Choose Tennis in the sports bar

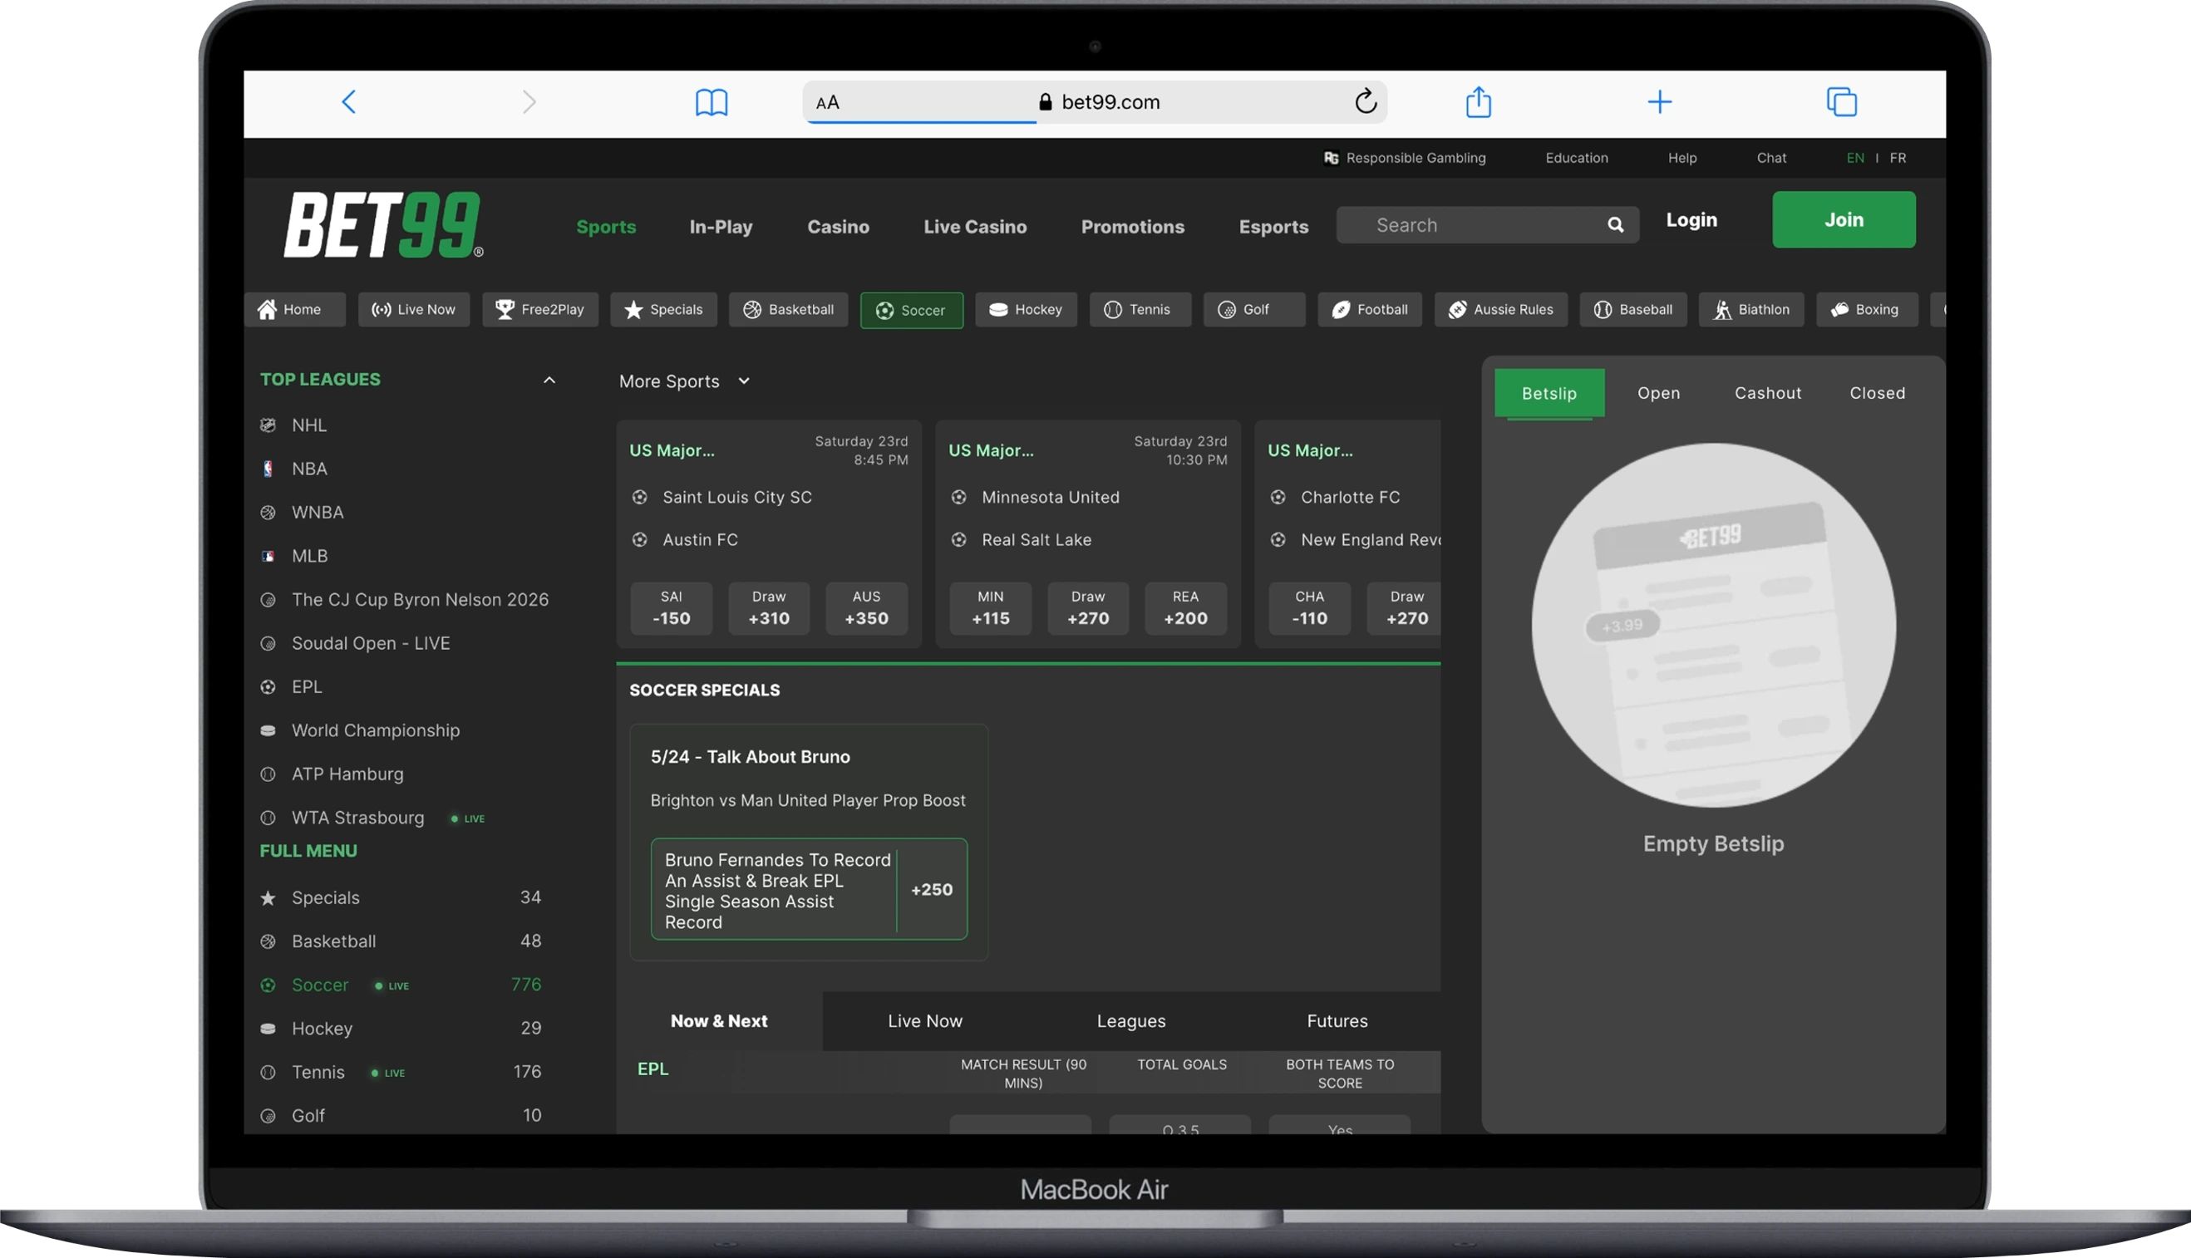[x=1140, y=309]
